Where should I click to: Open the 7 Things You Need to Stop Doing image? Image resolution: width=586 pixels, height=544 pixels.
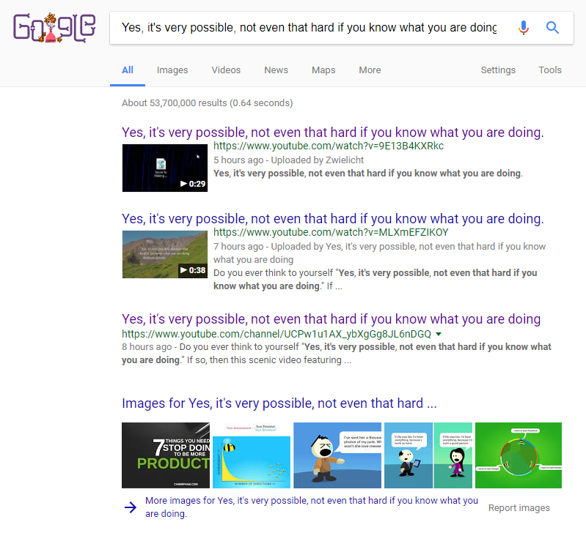(166, 455)
